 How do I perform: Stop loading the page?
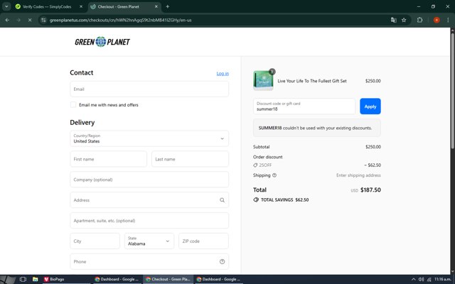pos(30,20)
